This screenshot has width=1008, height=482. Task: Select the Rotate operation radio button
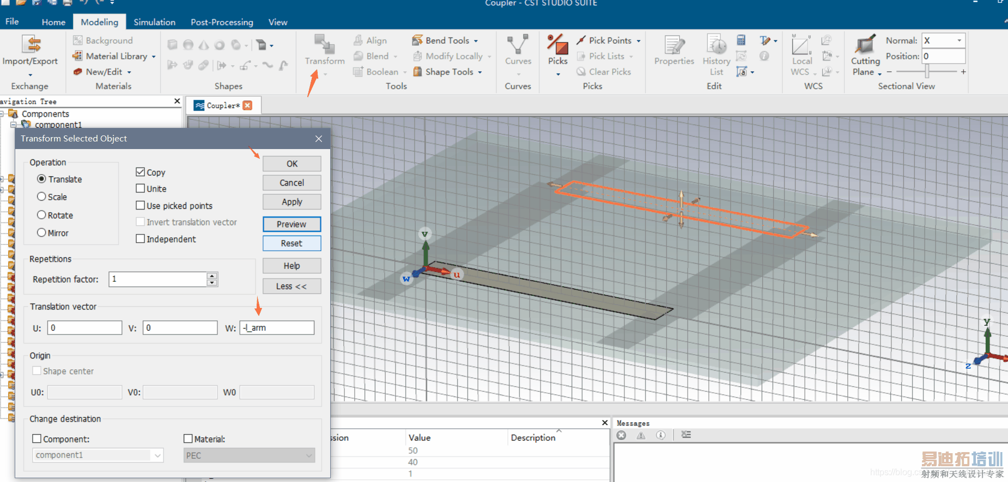point(41,215)
